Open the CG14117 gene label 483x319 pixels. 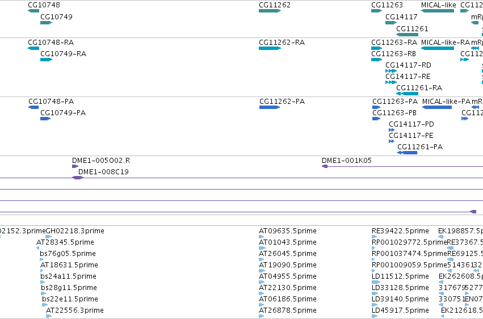click(401, 16)
